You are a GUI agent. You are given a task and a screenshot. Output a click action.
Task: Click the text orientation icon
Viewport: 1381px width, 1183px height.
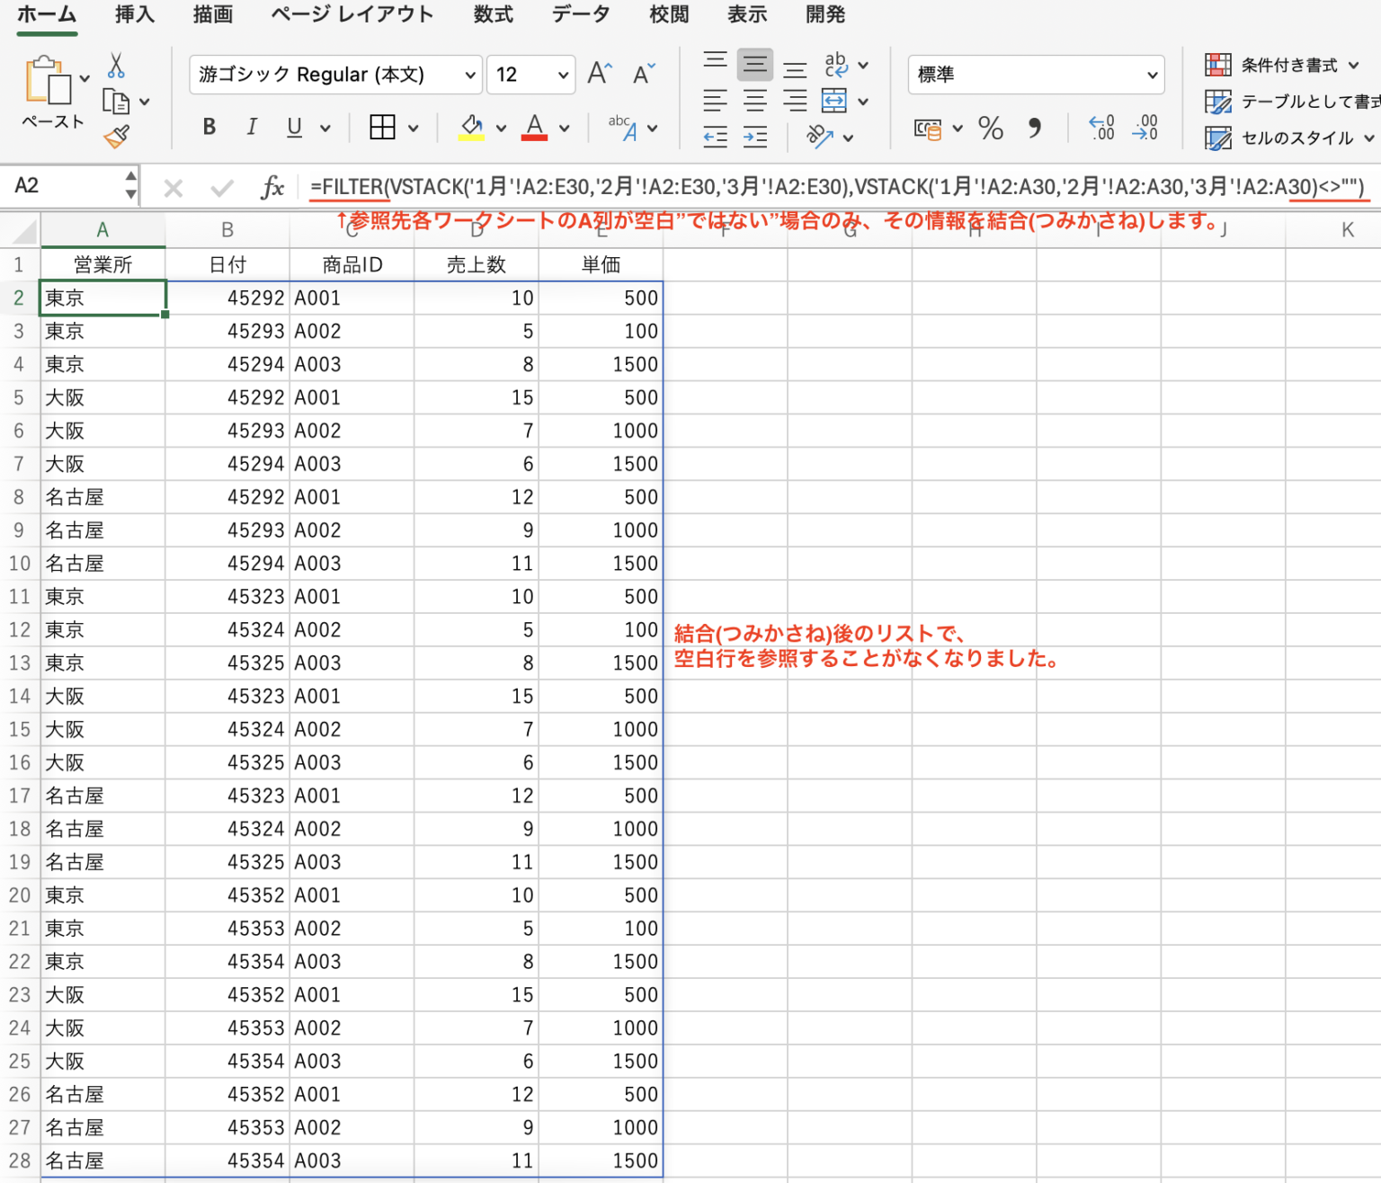pos(820,137)
